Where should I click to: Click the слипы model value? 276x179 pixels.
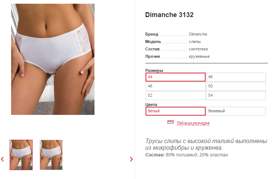pyautogui.click(x=194, y=42)
